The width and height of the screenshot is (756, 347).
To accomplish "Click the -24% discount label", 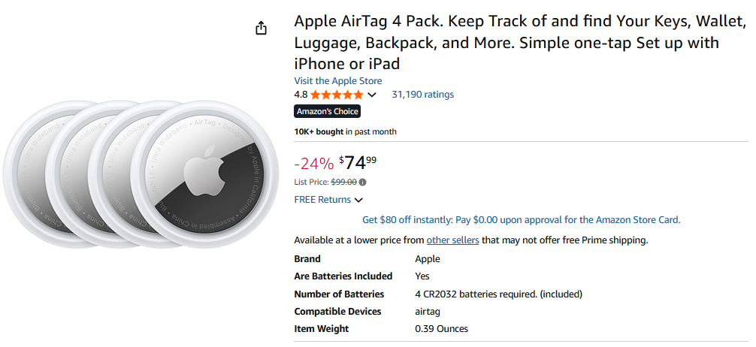I will click(313, 163).
